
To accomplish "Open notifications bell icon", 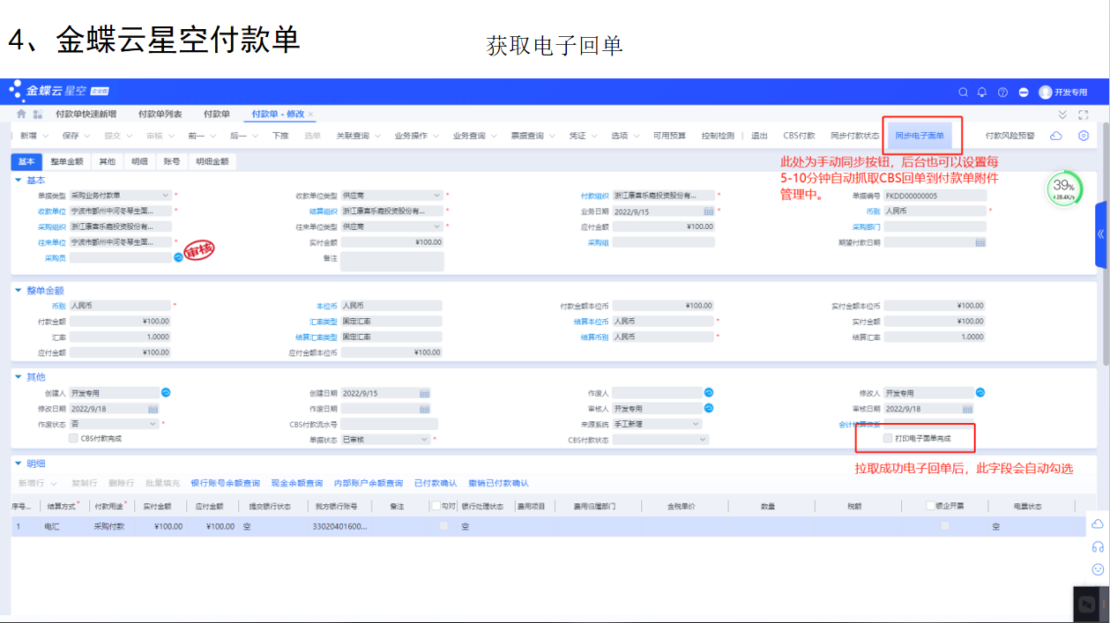I will pos(982,92).
